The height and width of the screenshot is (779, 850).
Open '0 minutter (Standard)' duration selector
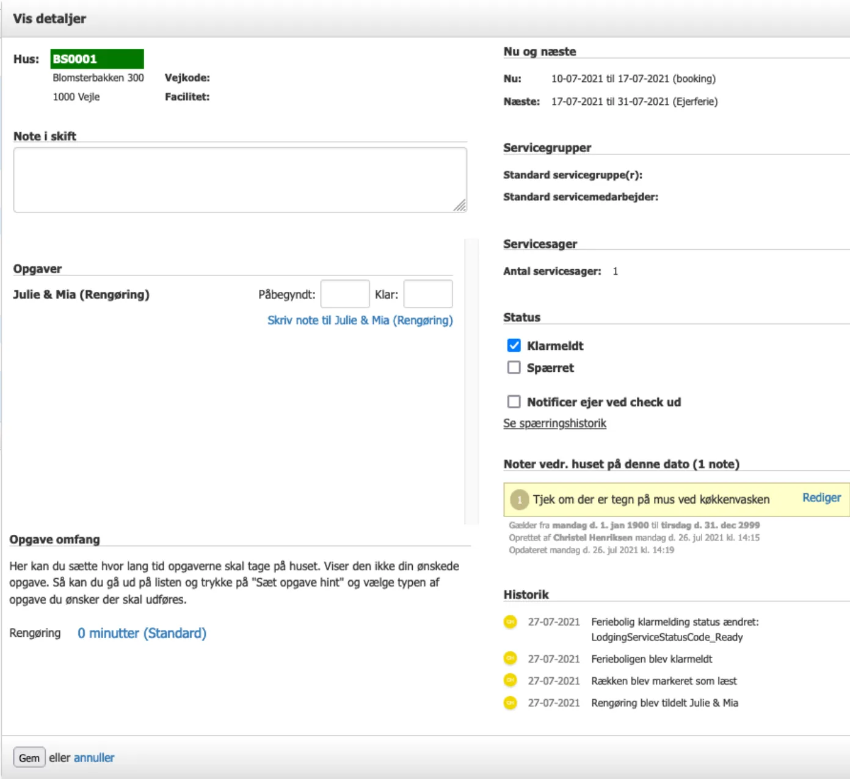click(142, 633)
